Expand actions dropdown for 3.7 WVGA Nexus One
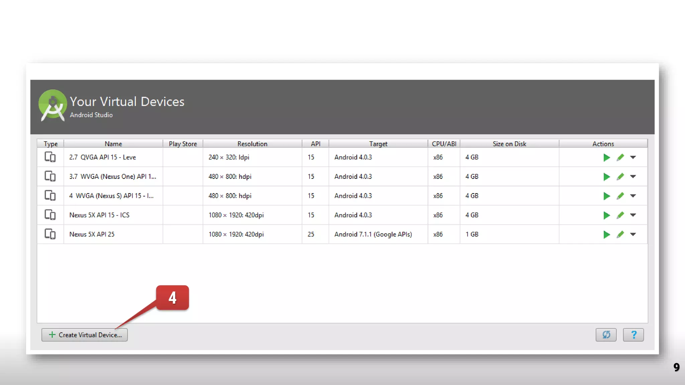Image resolution: width=685 pixels, height=385 pixels. [633, 177]
